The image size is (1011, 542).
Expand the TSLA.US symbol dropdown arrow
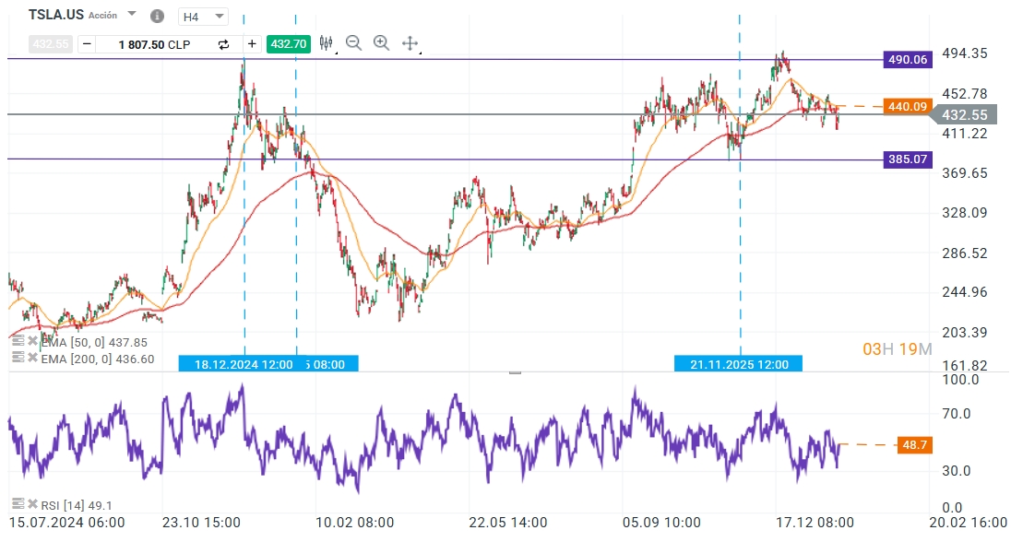[x=131, y=15]
